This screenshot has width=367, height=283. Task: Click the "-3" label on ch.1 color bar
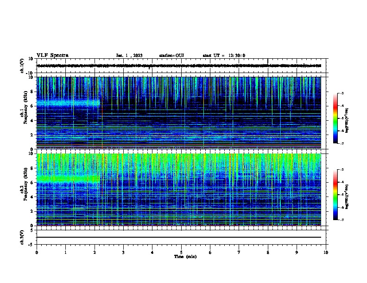(342, 93)
